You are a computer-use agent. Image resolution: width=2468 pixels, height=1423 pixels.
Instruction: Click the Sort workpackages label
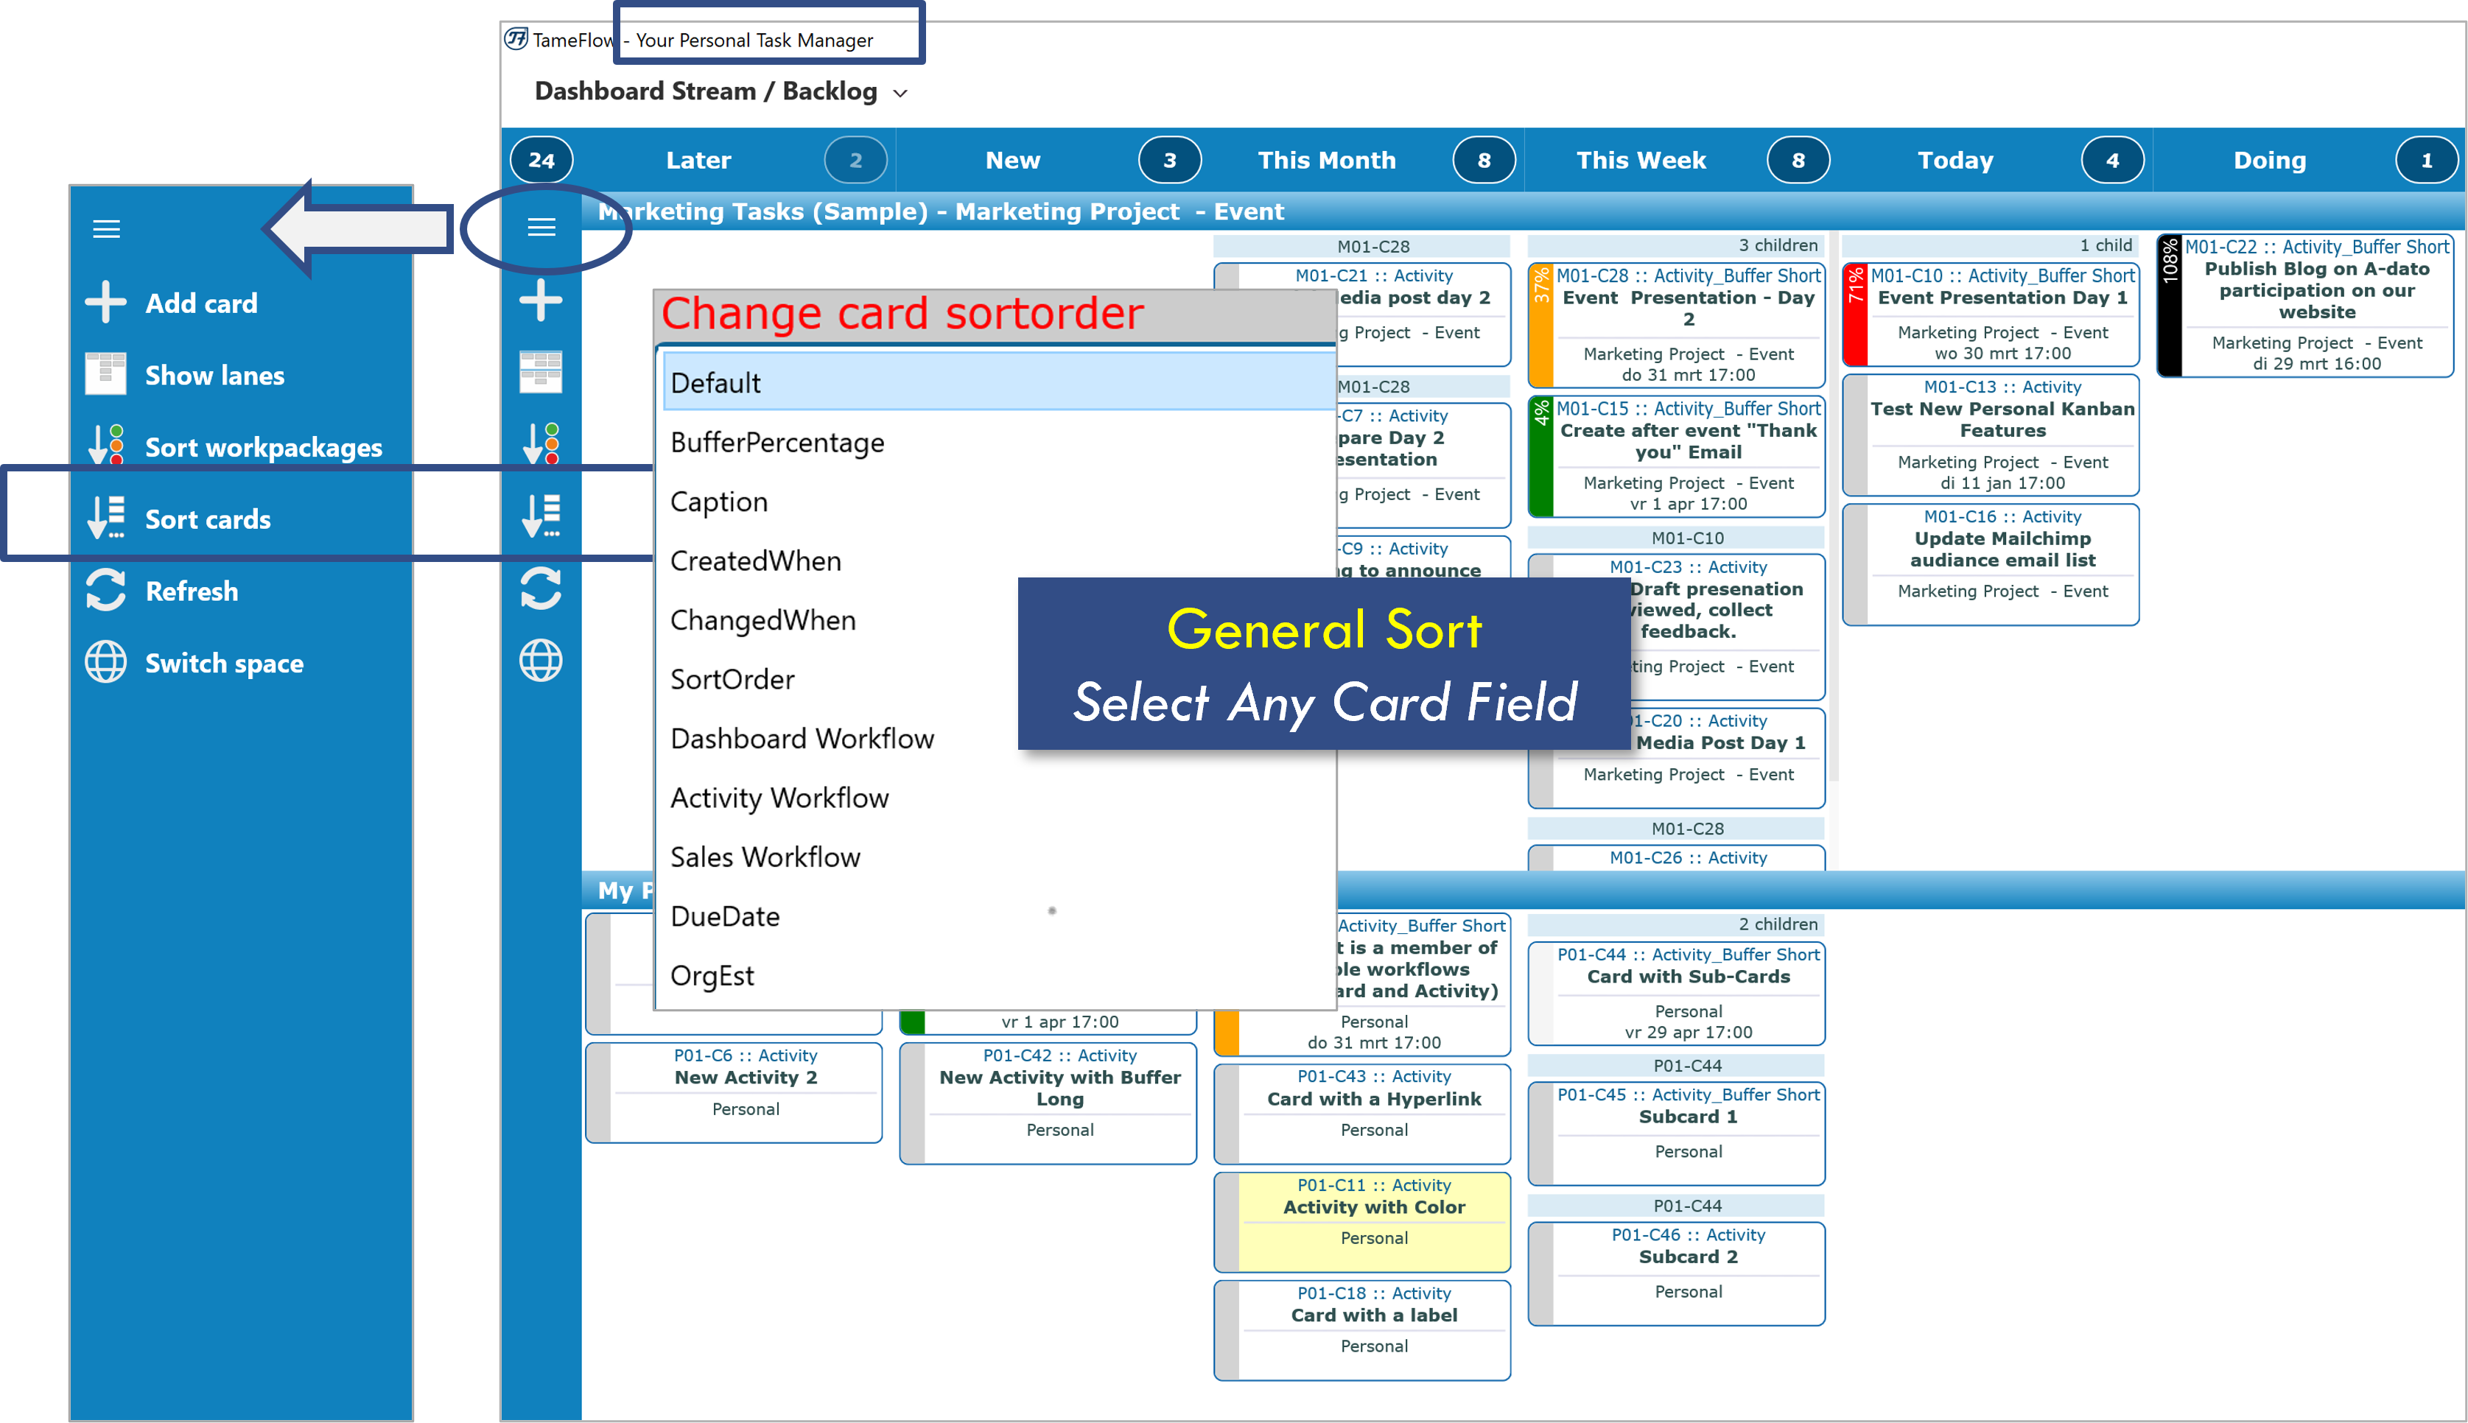(264, 448)
